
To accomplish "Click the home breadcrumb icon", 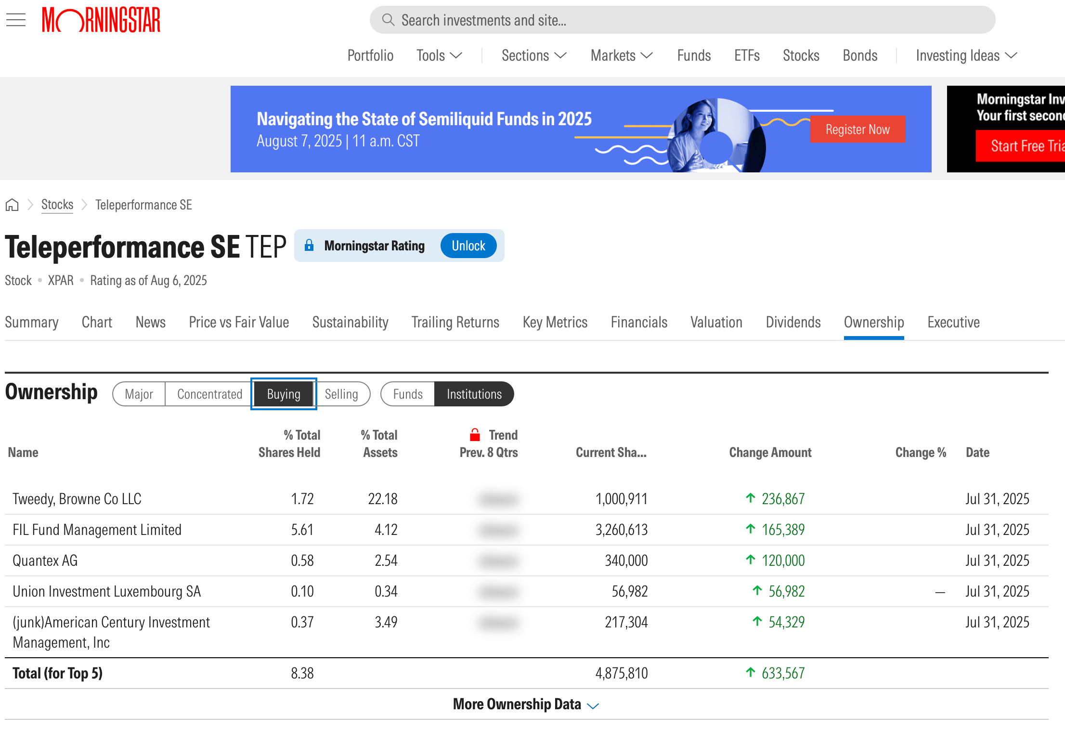I will tap(12, 205).
